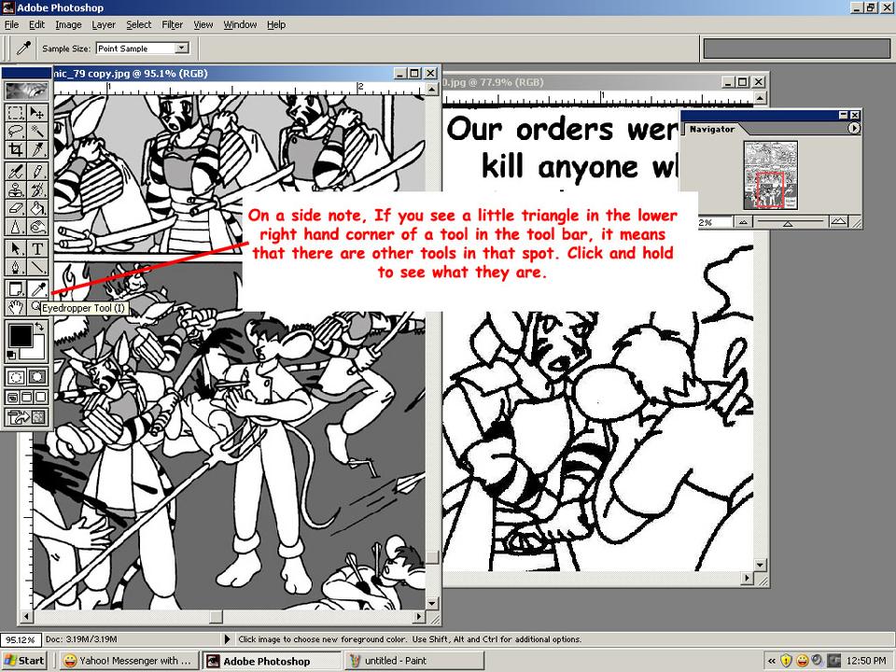Click the Navigator zoom slider handle
Image resolution: width=896 pixels, height=672 pixels.
point(788,223)
